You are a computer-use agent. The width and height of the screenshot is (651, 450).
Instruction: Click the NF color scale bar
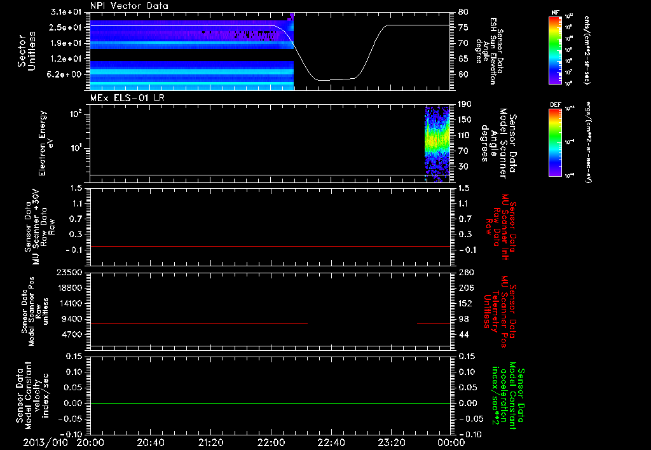click(x=555, y=50)
